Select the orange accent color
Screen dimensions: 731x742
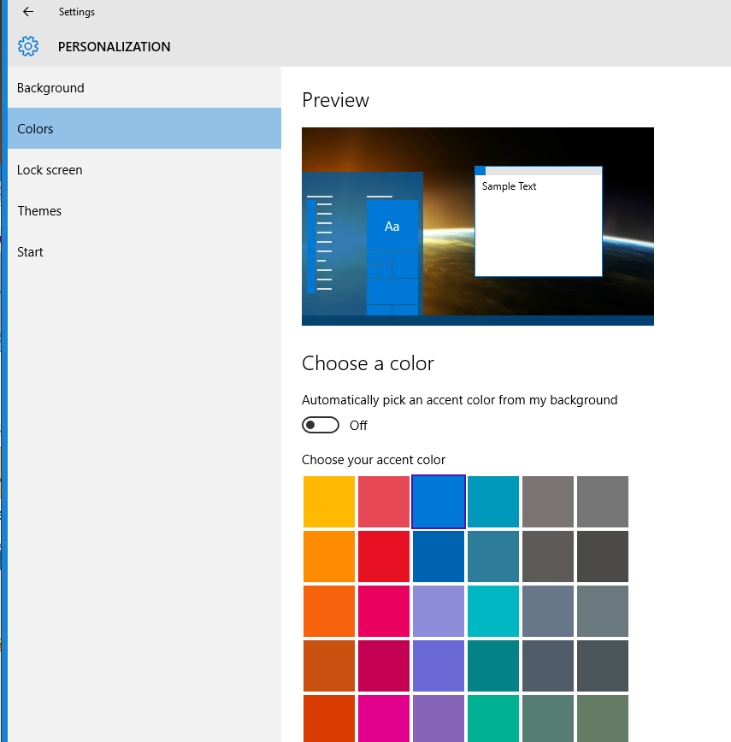point(329,556)
